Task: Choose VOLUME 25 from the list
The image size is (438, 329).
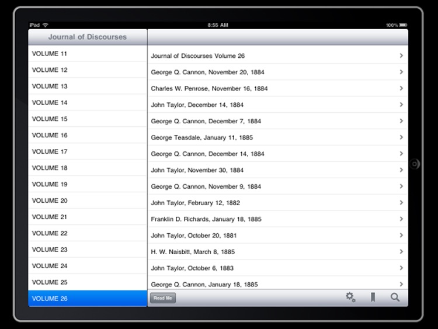Action: tap(88, 282)
